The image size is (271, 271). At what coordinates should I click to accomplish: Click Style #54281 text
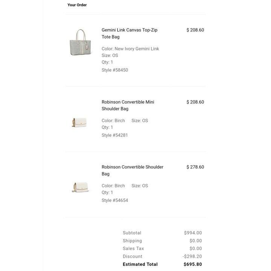pos(114,135)
